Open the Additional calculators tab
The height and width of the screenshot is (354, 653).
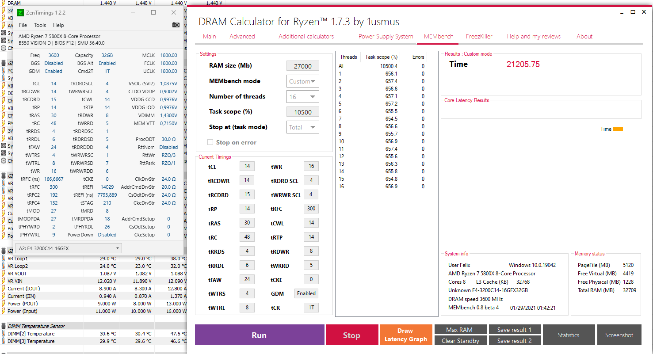point(306,36)
